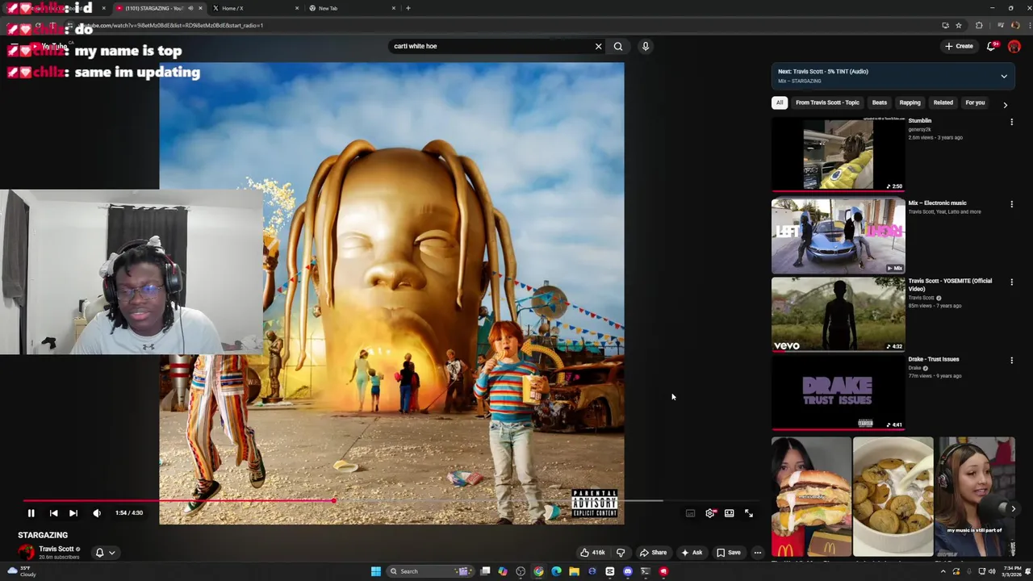
Task: Search with voice microphone
Action: point(646,46)
